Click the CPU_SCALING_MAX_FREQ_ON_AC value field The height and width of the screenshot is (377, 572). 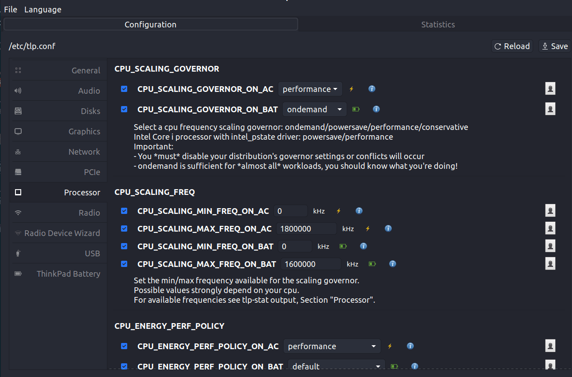click(x=307, y=228)
